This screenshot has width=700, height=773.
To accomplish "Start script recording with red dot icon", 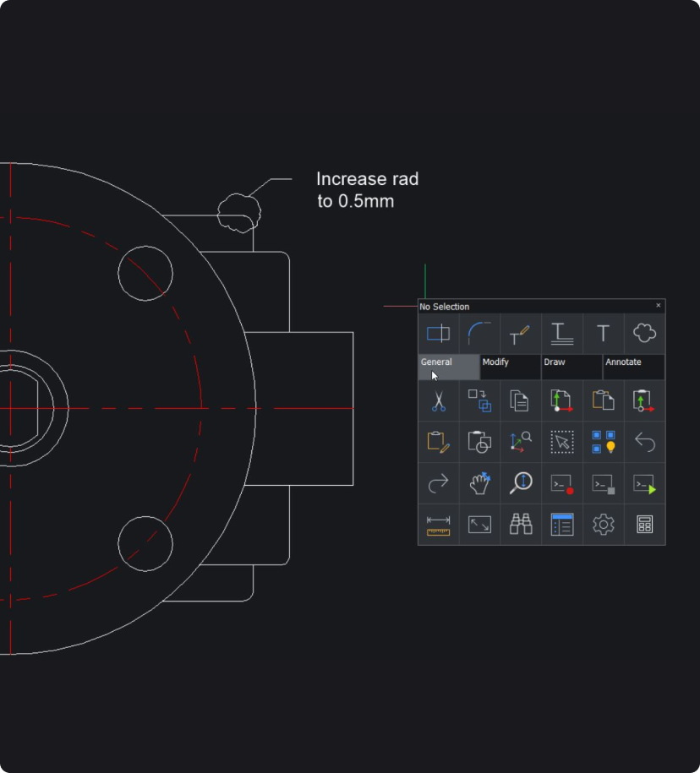I will pyautogui.click(x=562, y=483).
